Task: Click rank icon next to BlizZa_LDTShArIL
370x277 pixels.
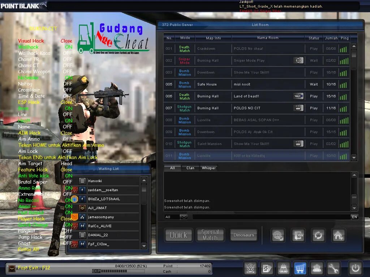Action: point(82,199)
